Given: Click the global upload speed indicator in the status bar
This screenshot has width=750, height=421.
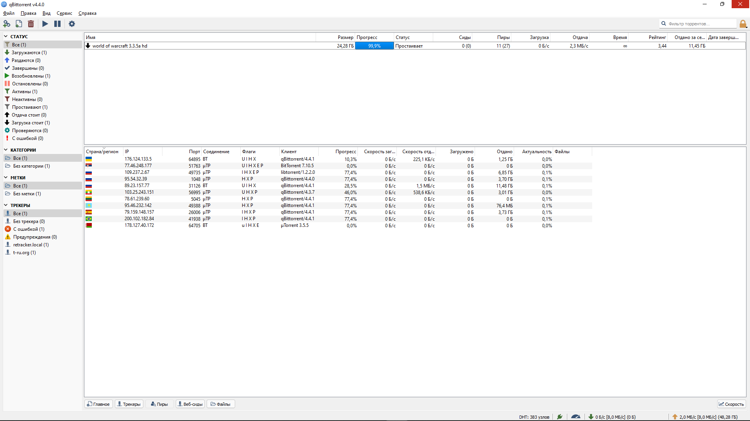Looking at the screenshot, I should coord(705,417).
